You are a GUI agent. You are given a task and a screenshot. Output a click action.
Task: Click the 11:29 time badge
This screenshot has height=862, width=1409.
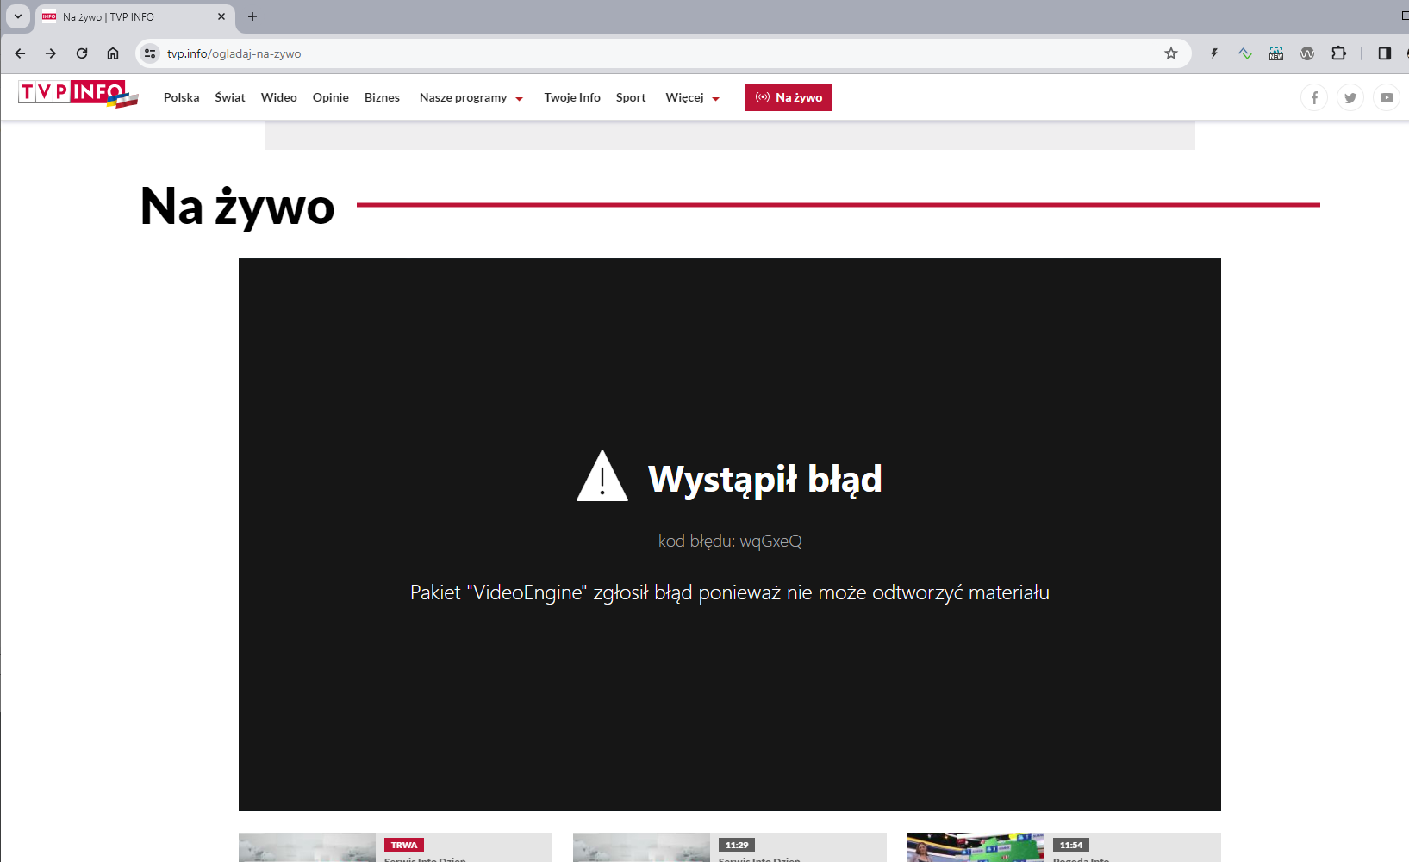(x=737, y=845)
